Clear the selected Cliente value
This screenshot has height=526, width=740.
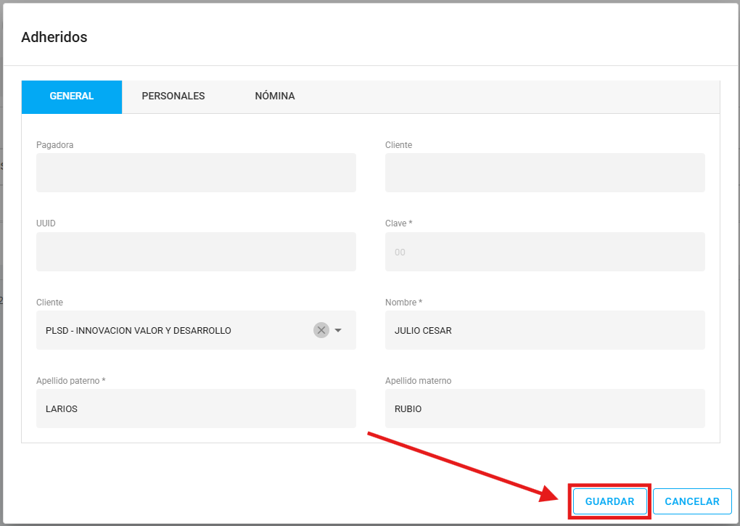tap(321, 330)
